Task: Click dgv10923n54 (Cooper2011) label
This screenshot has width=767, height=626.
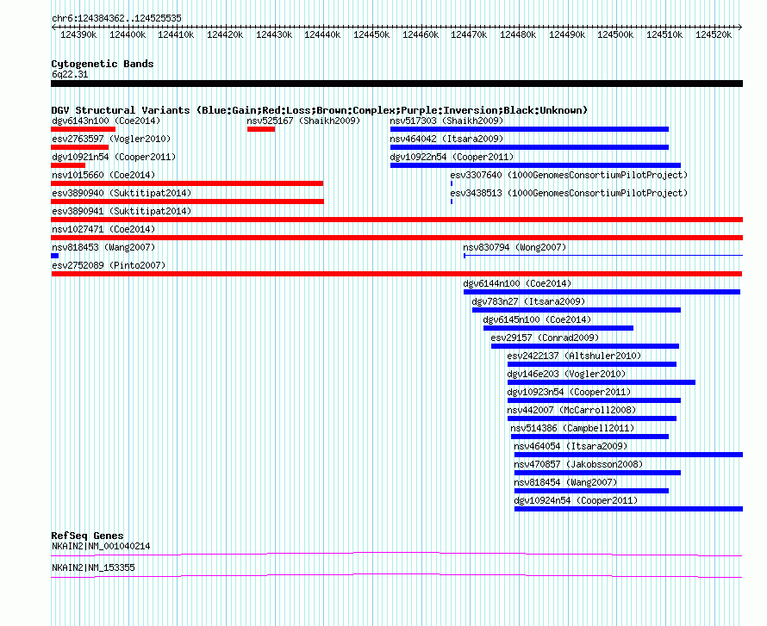Action: pos(570,392)
